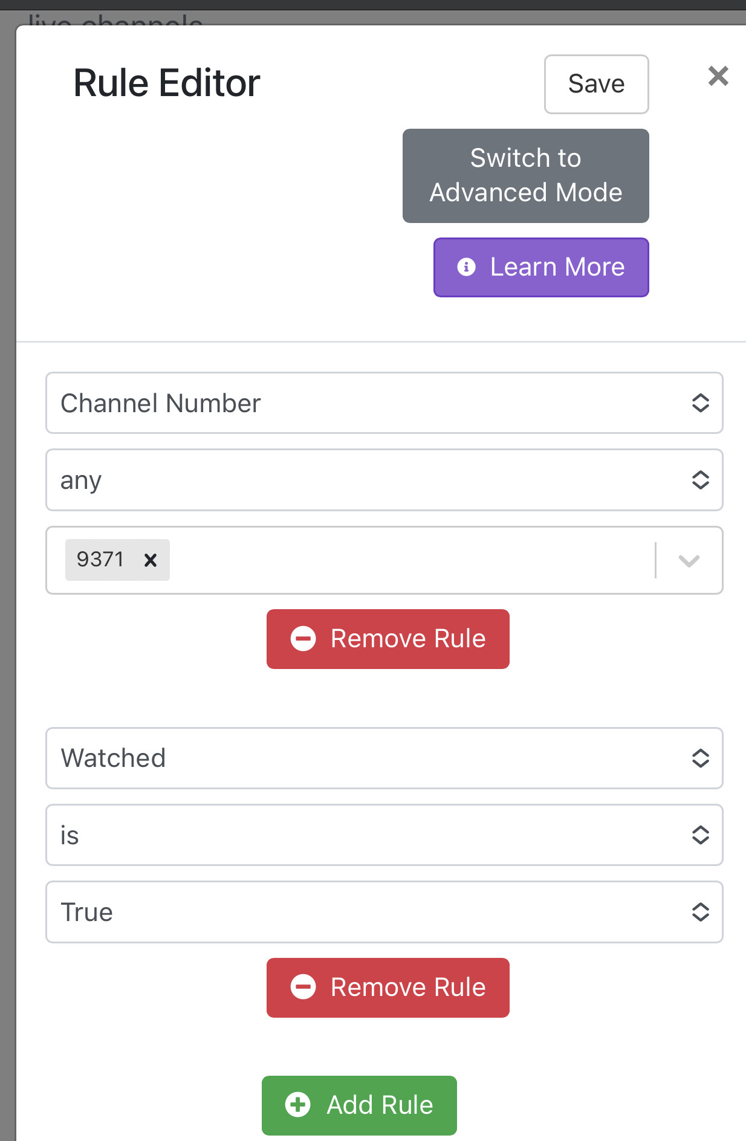The height and width of the screenshot is (1141, 746).
Task: Click the info icon on Learn More
Action: pyautogui.click(x=466, y=267)
